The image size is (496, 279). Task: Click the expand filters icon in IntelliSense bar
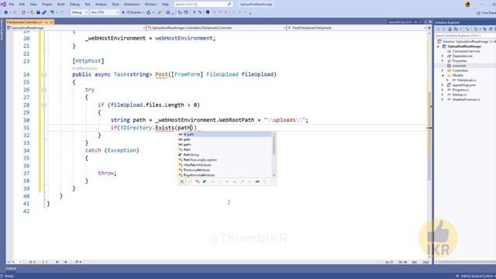[x=182, y=181]
